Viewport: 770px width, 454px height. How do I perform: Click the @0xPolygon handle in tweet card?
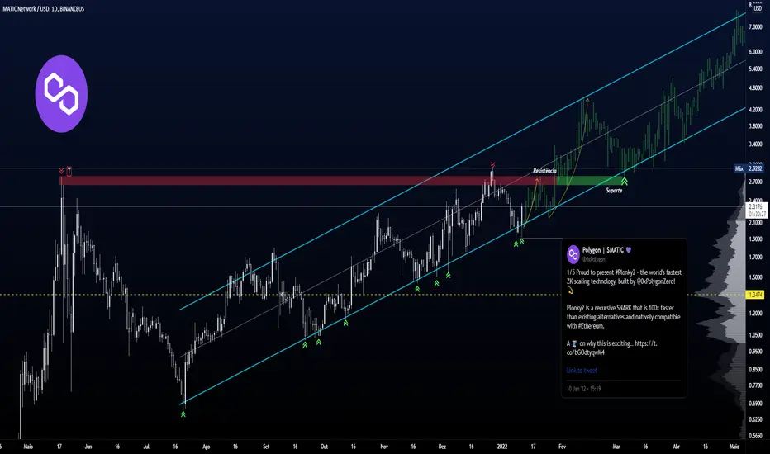click(594, 260)
